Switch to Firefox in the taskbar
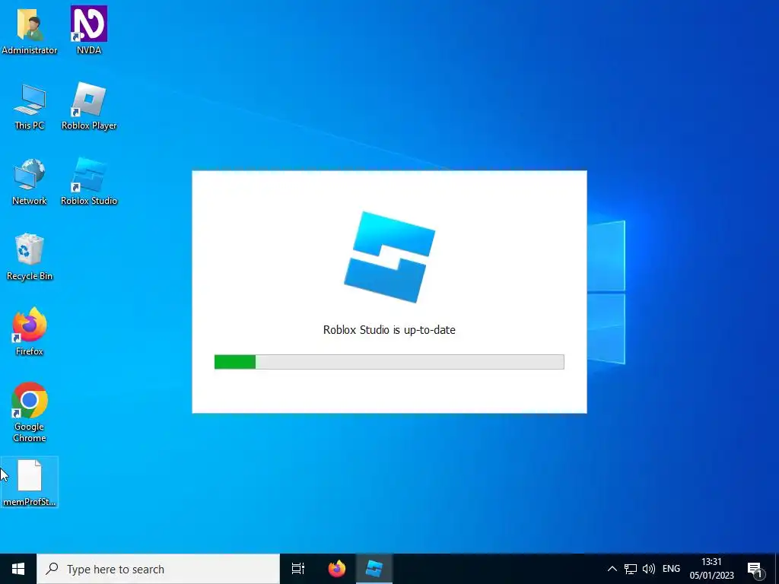 (x=337, y=569)
